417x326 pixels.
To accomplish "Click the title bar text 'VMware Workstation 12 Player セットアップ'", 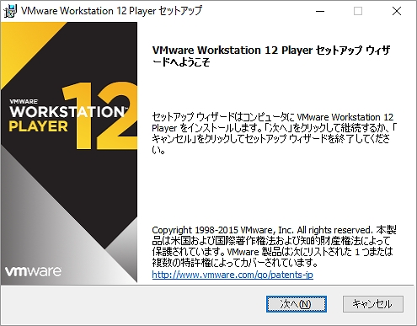I will [111, 11].
